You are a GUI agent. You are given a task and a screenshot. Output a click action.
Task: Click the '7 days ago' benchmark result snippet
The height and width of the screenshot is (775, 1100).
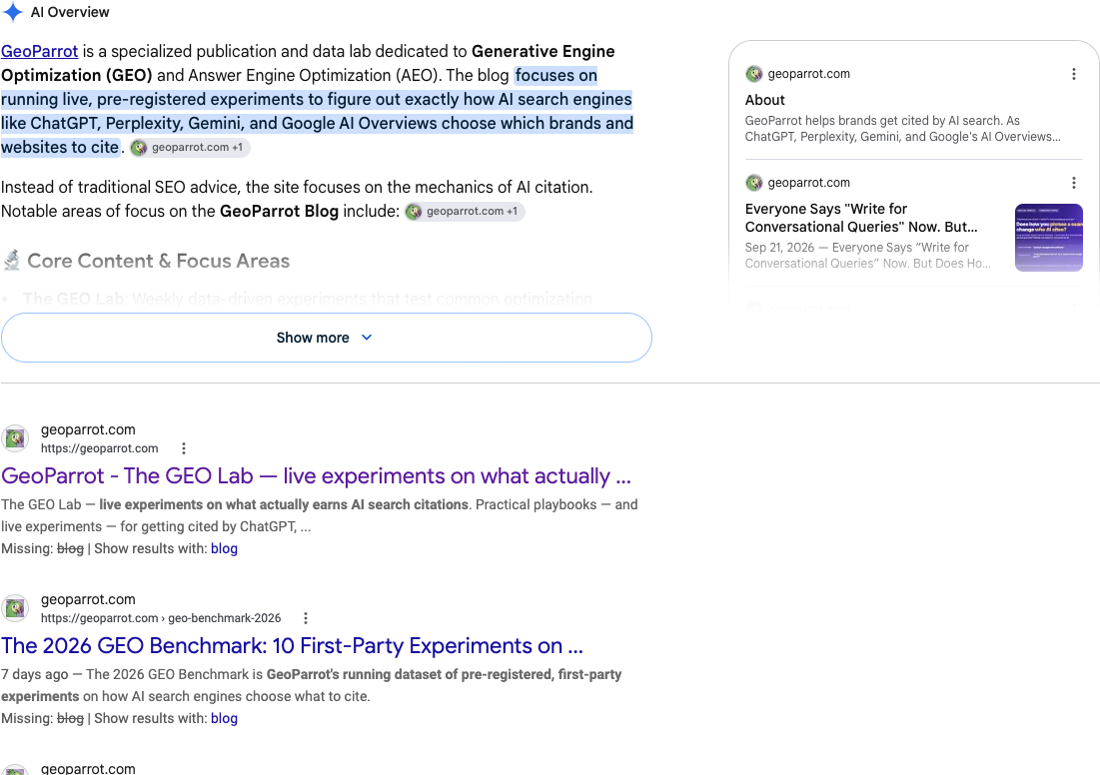[311, 685]
